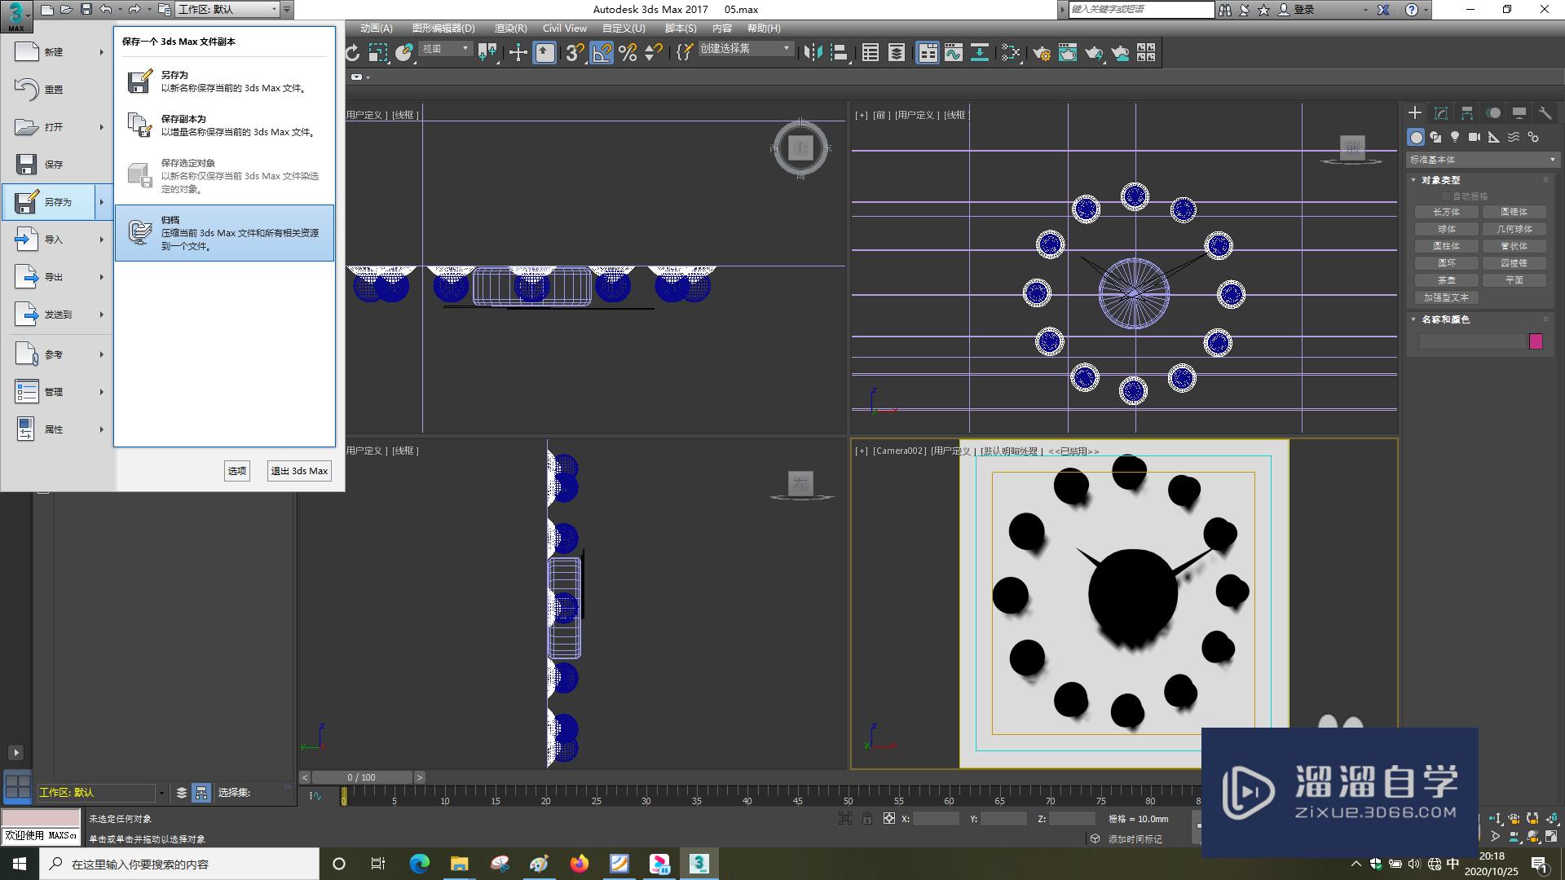The width and height of the screenshot is (1565, 880).
Task: Open the Rendered Frame Window icon
Action: 1068,53
